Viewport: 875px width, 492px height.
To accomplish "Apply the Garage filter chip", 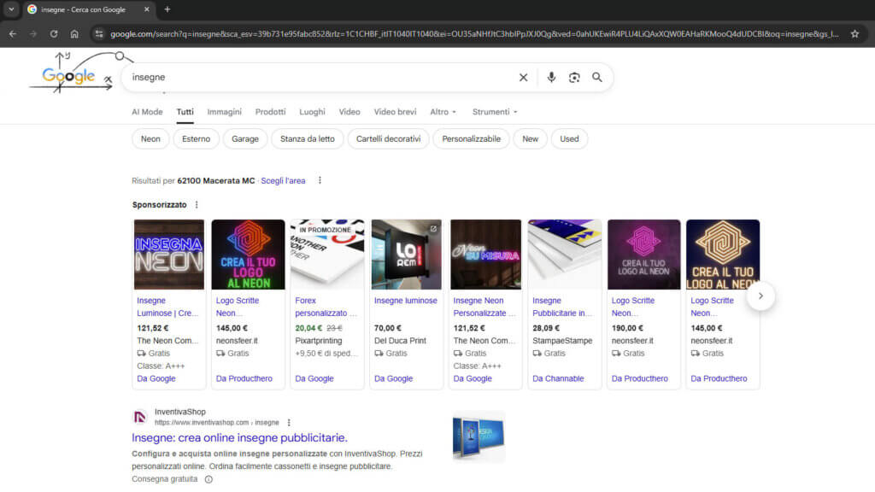I will pos(245,139).
